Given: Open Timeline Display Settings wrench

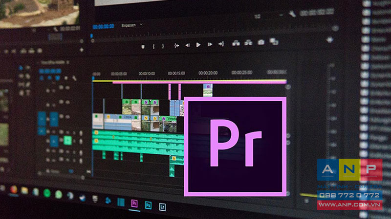Looking at the screenshot, I should (x=74, y=78).
